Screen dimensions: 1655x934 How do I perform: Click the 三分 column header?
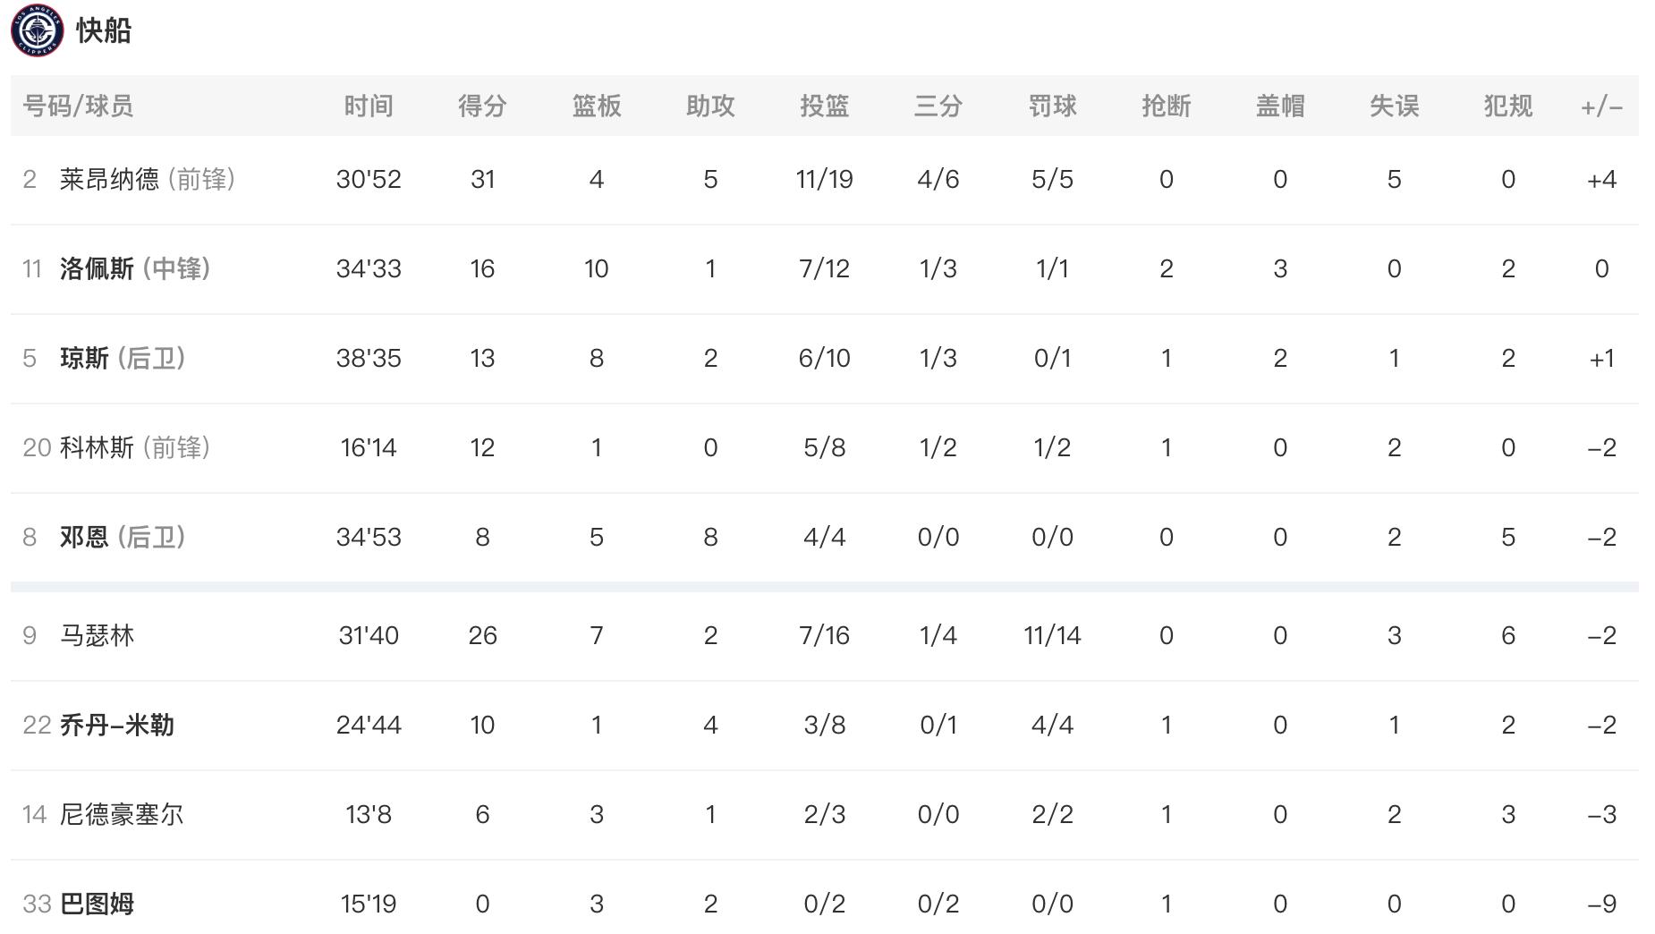coord(938,106)
